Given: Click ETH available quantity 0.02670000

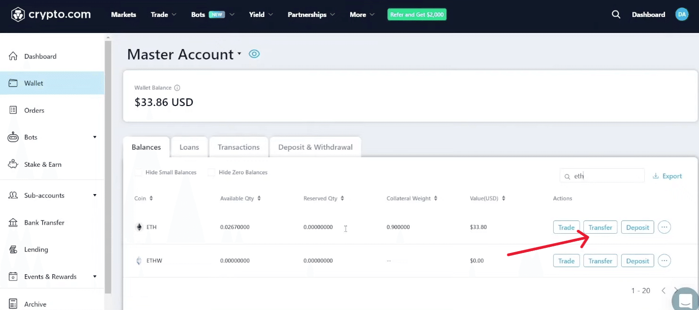Looking at the screenshot, I should coord(235,227).
